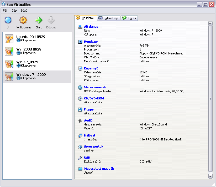Click the Új (new machine) toolbar icon

8,20
